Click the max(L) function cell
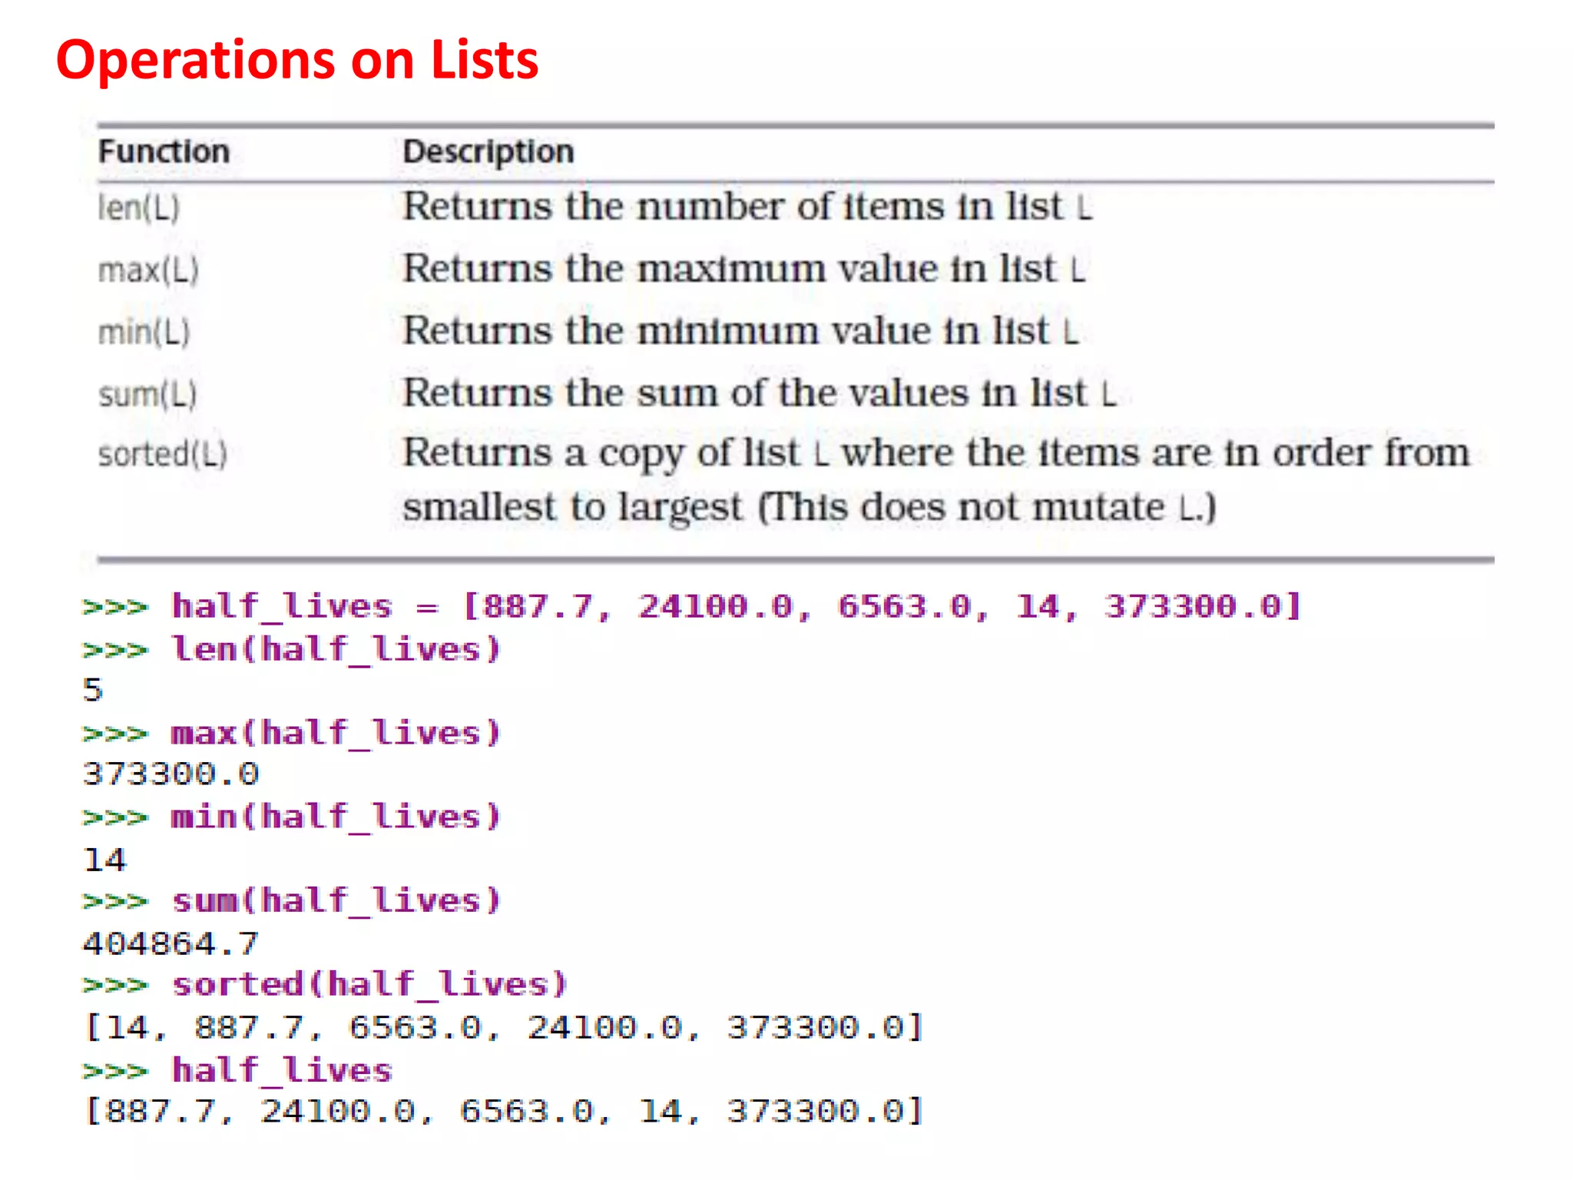This screenshot has width=1573, height=1180. 148,270
